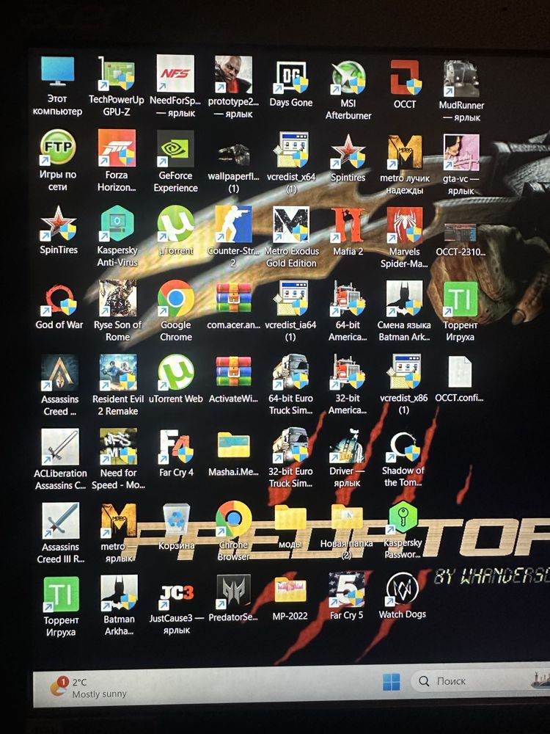Viewport: 550px width, 734px height.
Task: Open the Этот компьютер desktop icon
Action: pyautogui.click(x=57, y=72)
